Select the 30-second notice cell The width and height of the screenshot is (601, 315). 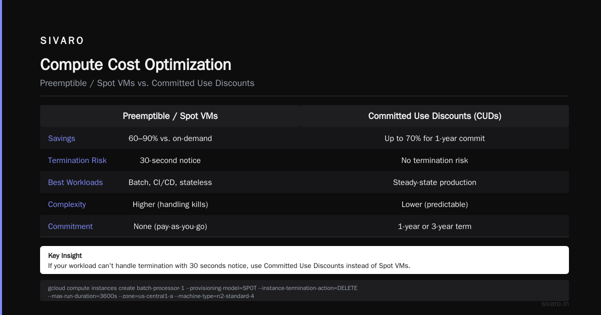click(x=170, y=160)
